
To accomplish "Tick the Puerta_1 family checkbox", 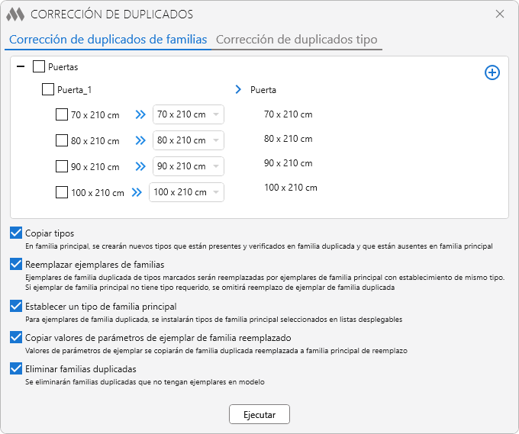I will click(x=48, y=90).
